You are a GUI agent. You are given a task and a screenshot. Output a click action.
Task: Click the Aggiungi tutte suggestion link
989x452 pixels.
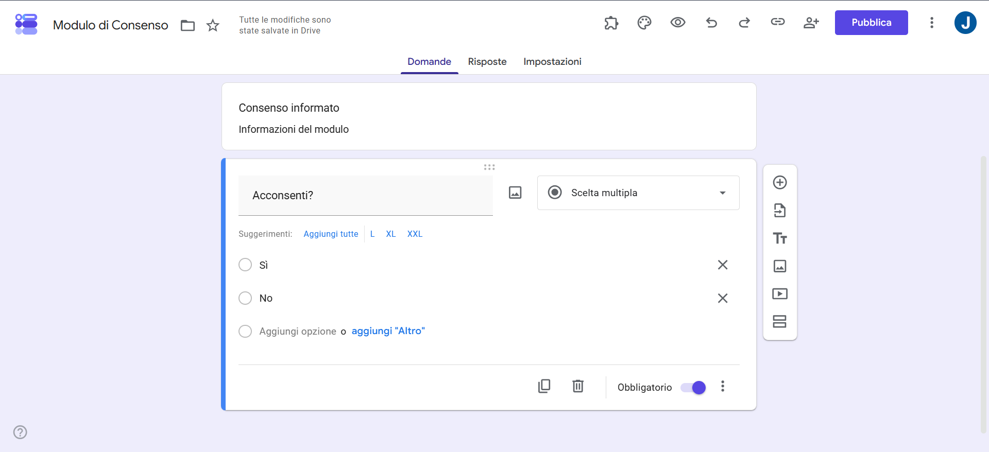click(331, 234)
